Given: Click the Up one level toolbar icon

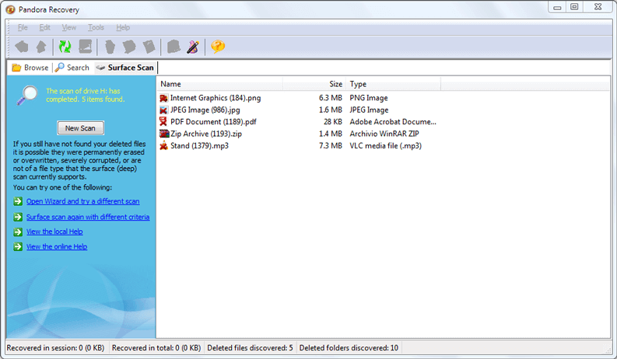Looking at the screenshot, I should pyautogui.click(x=41, y=47).
